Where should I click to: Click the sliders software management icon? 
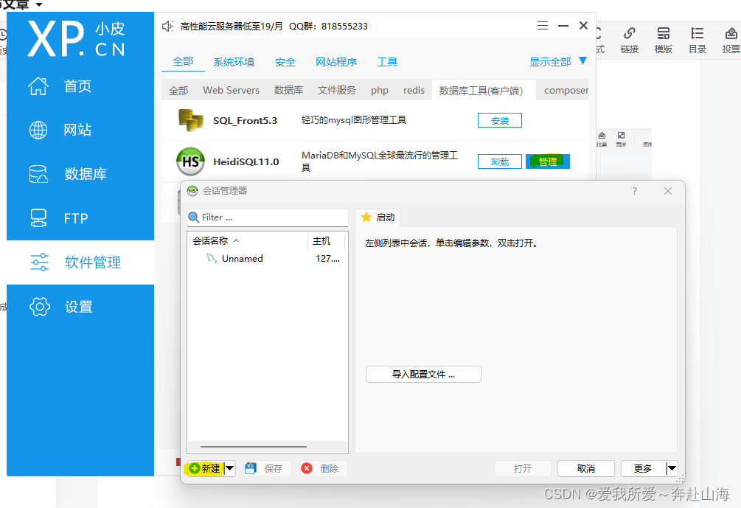click(40, 262)
